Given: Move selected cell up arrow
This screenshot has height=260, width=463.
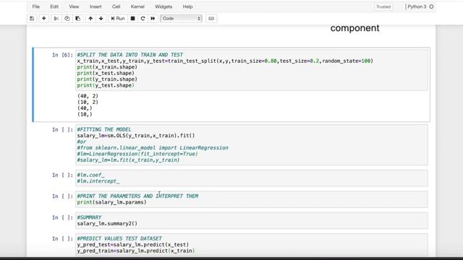Looking at the screenshot, I should 90,19.
